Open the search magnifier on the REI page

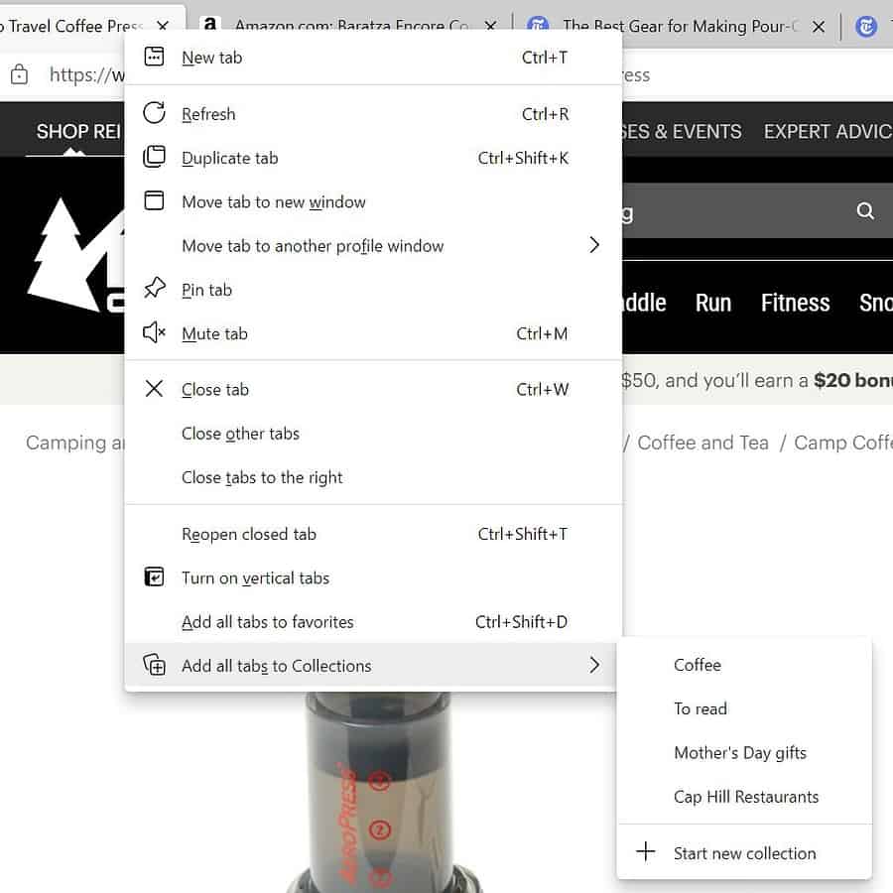pyautogui.click(x=864, y=210)
